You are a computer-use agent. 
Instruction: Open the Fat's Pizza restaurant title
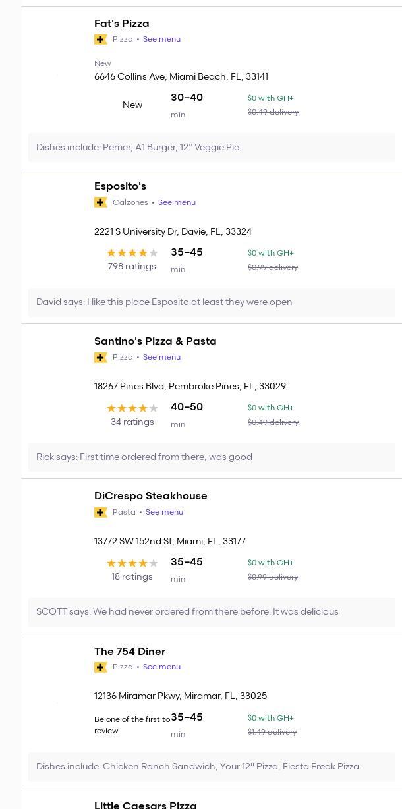(x=122, y=24)
